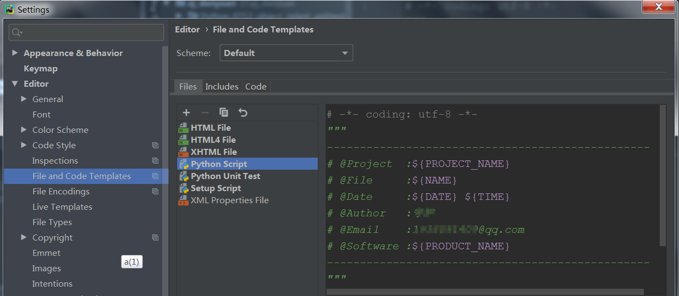This screenshot has height=296, width=679.
Task: Click the ${PRODUCT_NAME} variable in template
Action: click(461, 246)
